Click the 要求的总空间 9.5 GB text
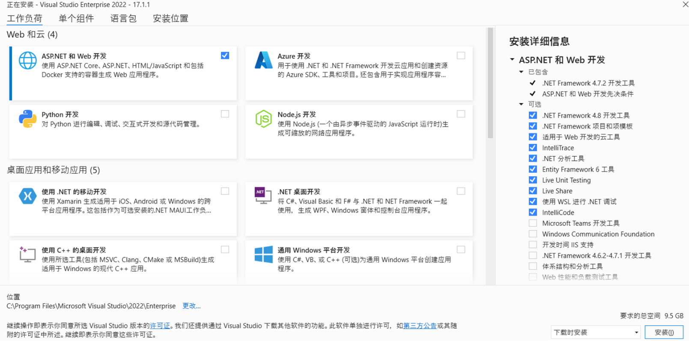The width and height of the screenshot is (689, 341). (652, 316)
